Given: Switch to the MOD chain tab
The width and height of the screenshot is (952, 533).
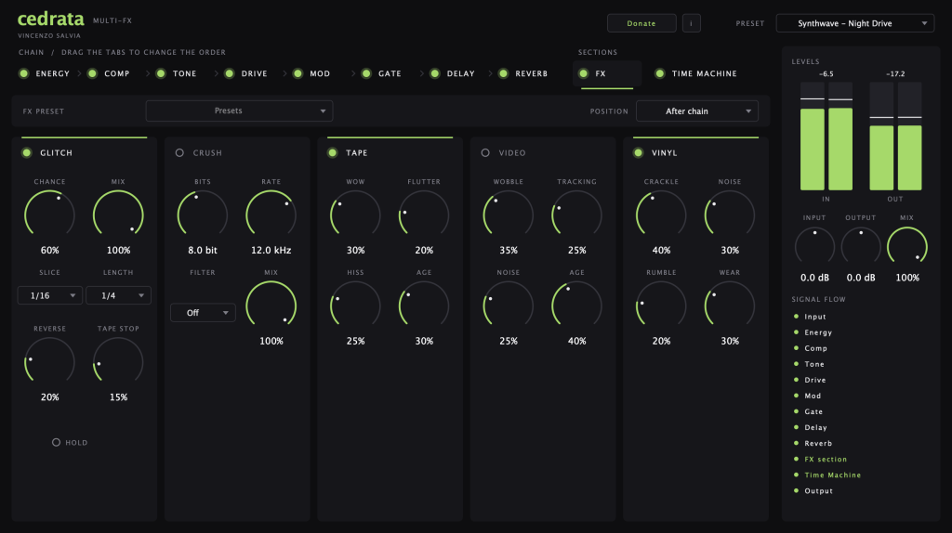Looking at the screenshot, I should point(320,73).
